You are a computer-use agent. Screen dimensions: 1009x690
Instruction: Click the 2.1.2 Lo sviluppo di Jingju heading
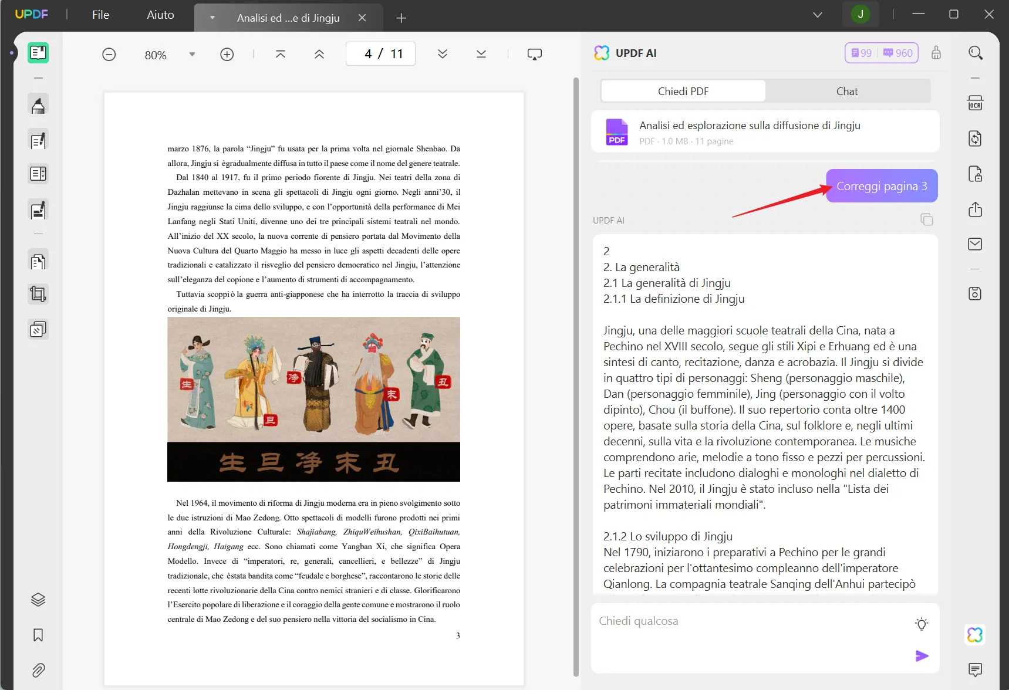[x=668, y=536]
